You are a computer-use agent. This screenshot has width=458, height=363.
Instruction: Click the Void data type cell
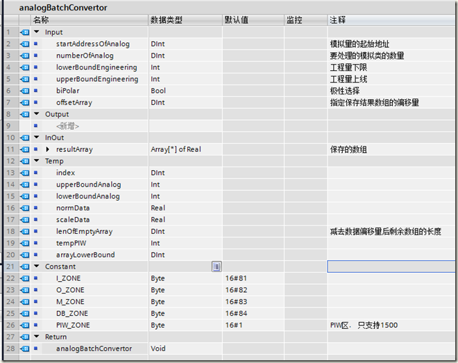158,348
